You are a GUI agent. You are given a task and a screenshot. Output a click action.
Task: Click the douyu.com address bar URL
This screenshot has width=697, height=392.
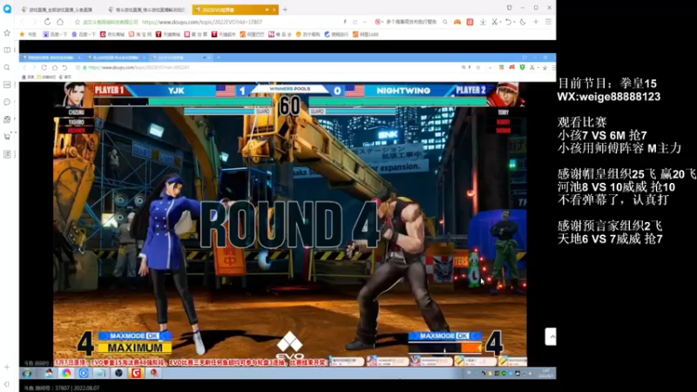pos(202,22)
